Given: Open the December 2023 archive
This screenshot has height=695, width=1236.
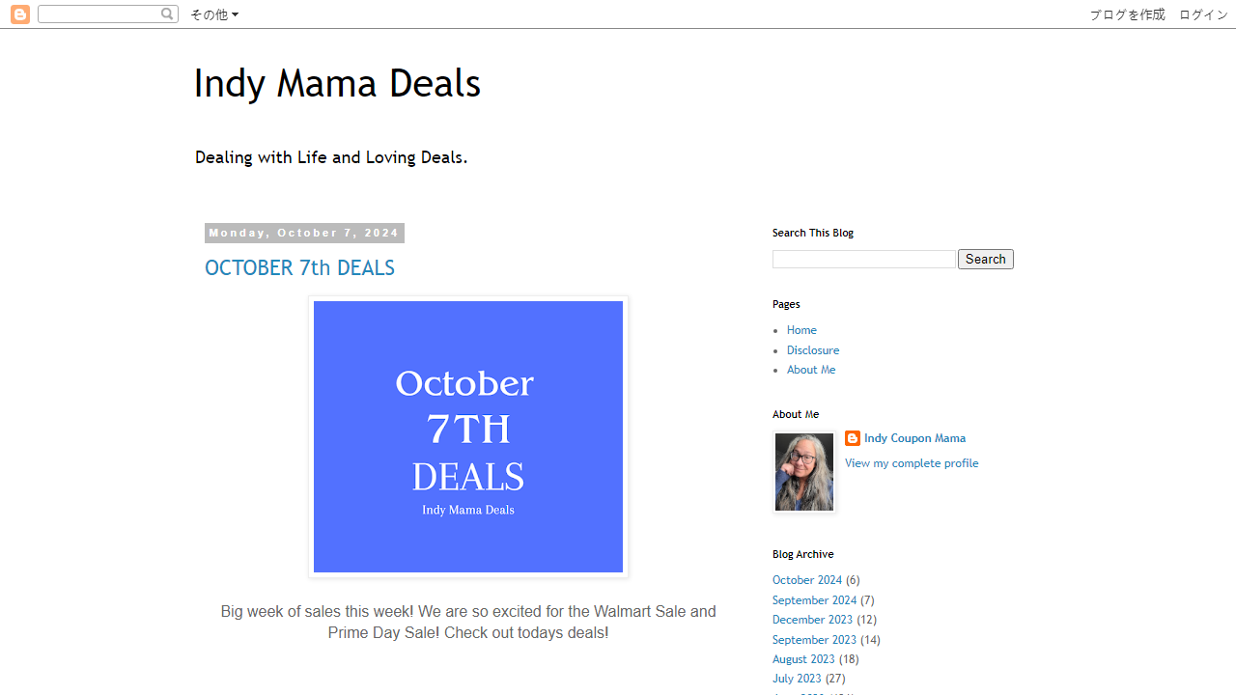Looking at the screenshot, I should (812, 620).
